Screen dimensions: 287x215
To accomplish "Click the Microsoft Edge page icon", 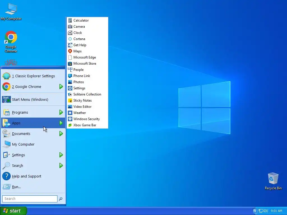I will (70, 57).
